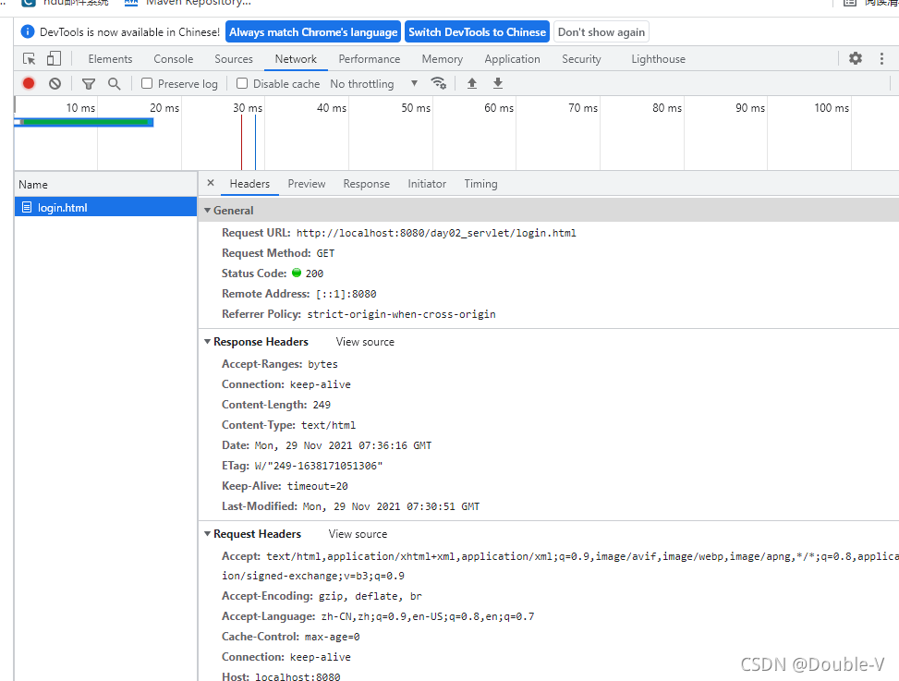Screen dimensions: 899x681
Task: Check the Disable cache option
Action: [x=242, y=83]
